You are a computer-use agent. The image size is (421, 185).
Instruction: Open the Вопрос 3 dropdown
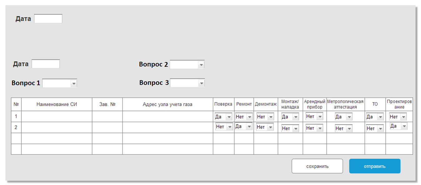pos(187,83)
